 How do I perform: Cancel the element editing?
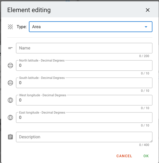(124, 156)
